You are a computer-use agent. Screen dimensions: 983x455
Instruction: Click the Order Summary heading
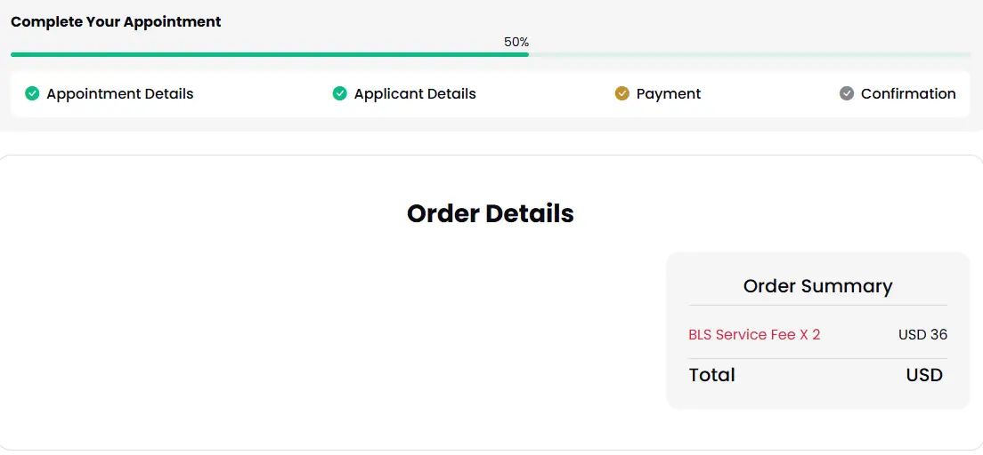(817, 286)
